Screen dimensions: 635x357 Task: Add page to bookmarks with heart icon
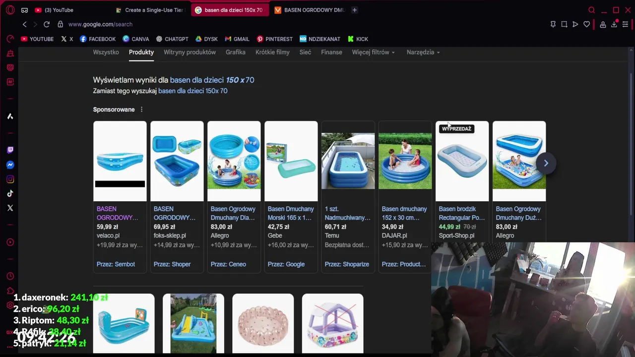586,24
